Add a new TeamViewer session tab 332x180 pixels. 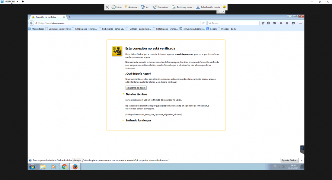coord(23,2)
